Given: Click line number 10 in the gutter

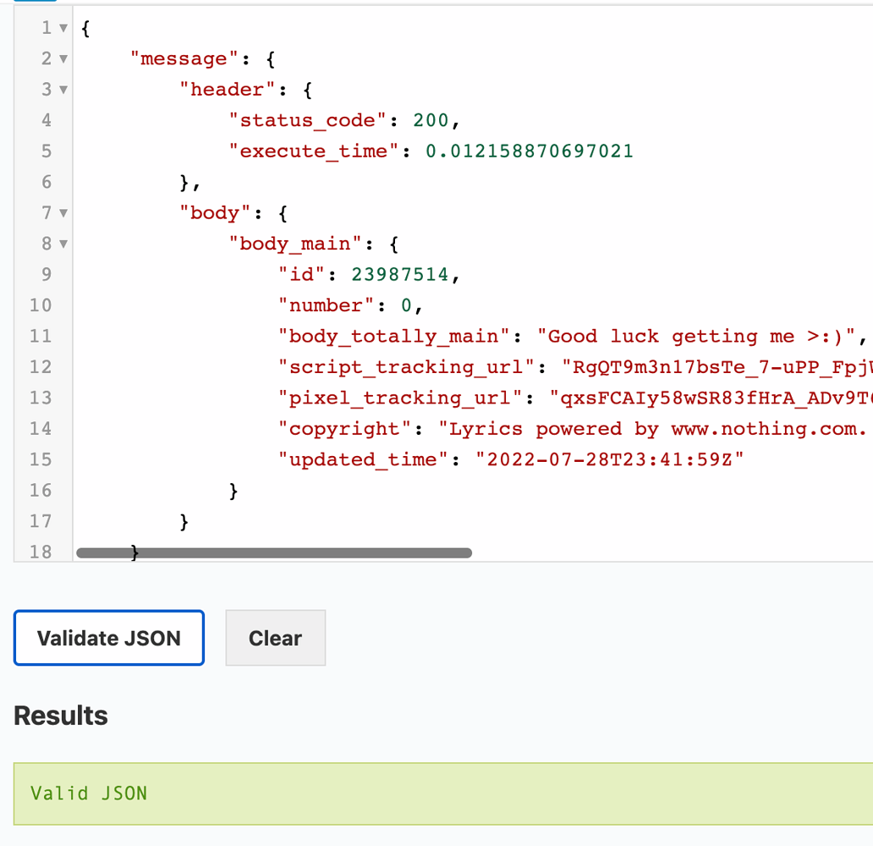Looking at the screenshot, I should [x=40, y=305].
